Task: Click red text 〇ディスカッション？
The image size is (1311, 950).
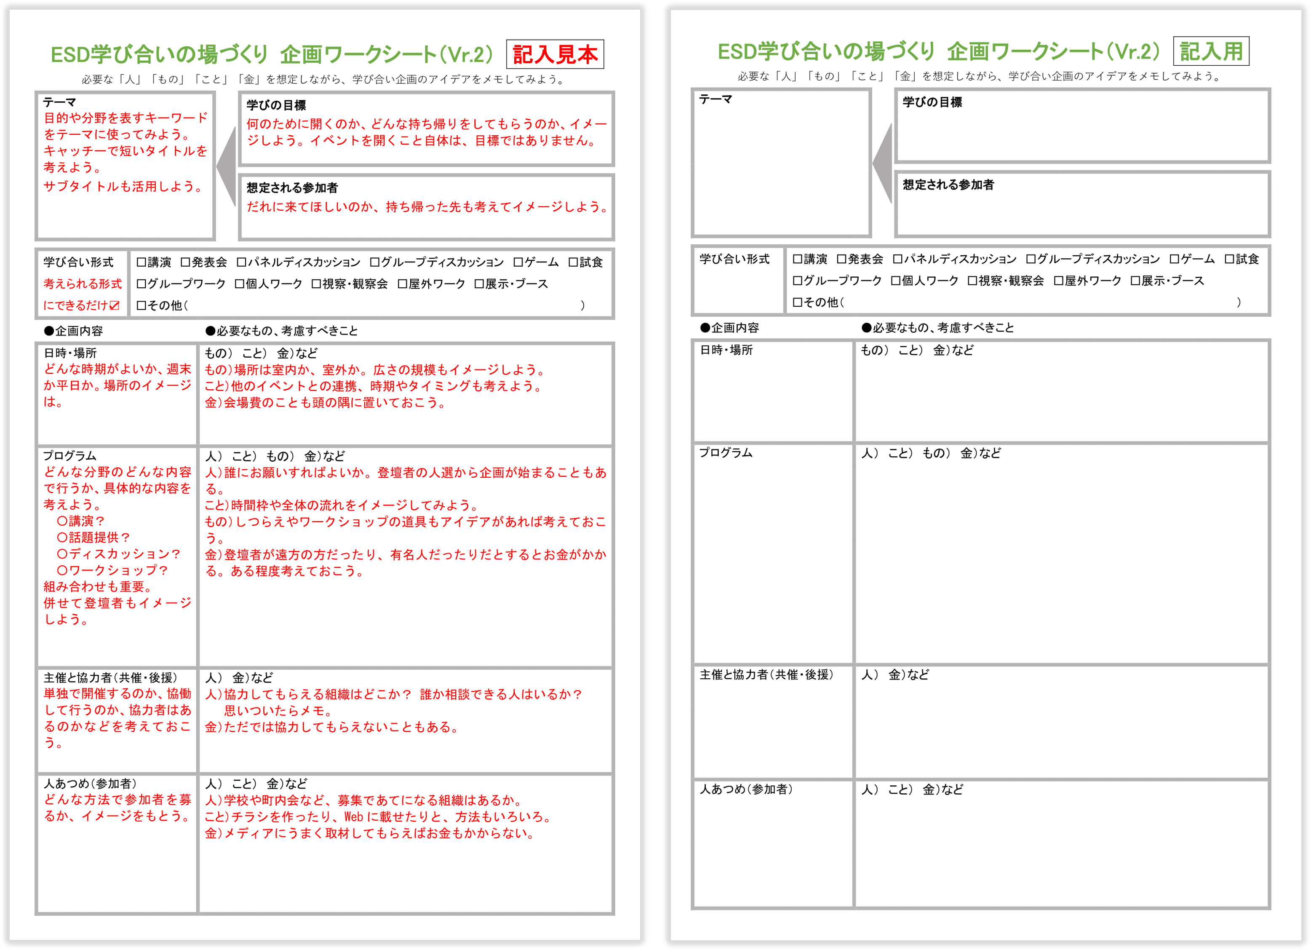Action: tap(118, 553)
